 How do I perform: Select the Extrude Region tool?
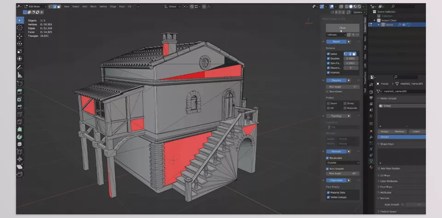click(x=20, y=92)
